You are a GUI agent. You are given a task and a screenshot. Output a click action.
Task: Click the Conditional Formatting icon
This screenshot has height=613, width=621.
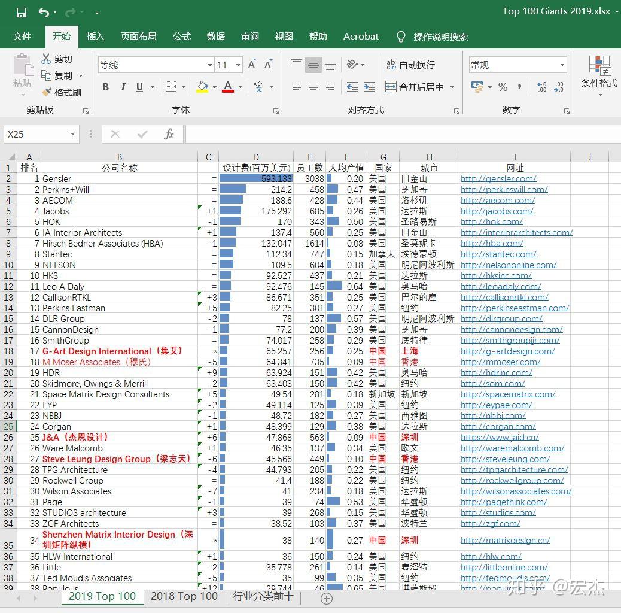click(x=599, y=65)
